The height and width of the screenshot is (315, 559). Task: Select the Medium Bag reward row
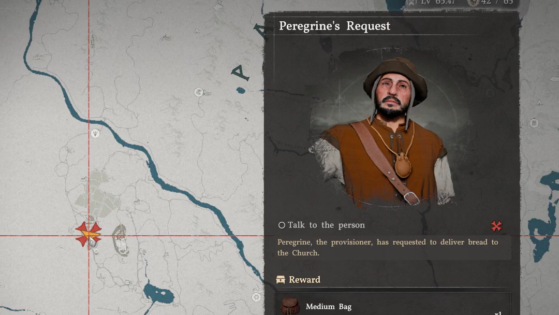pyautogui.click(x=392, y=305)
